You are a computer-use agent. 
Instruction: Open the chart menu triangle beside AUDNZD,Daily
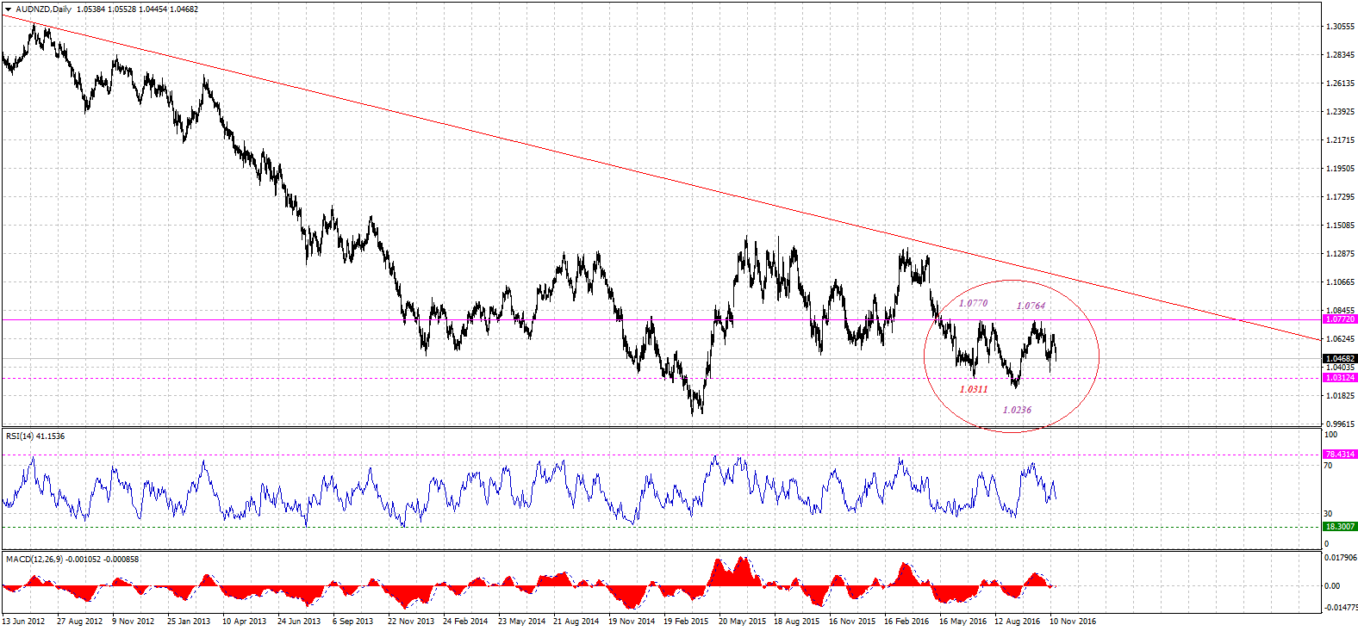pos(8,9)
